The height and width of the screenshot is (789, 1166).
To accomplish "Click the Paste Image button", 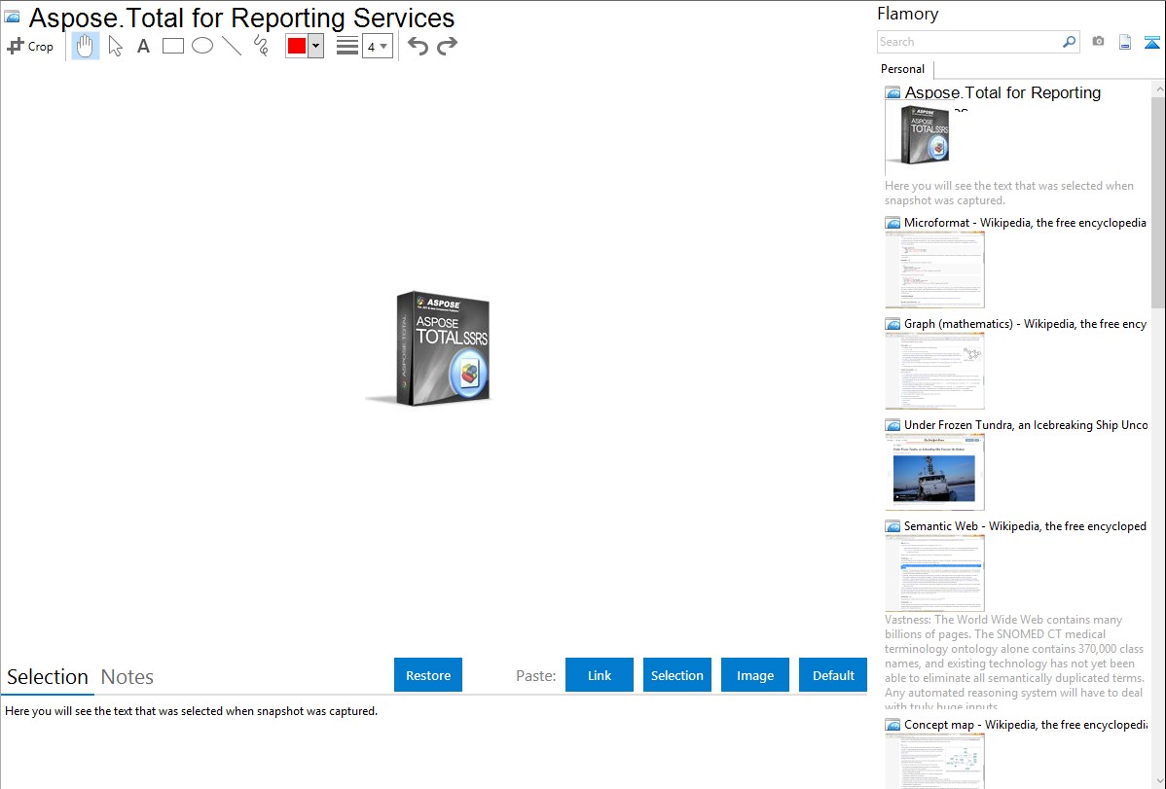I will (755, 674).
